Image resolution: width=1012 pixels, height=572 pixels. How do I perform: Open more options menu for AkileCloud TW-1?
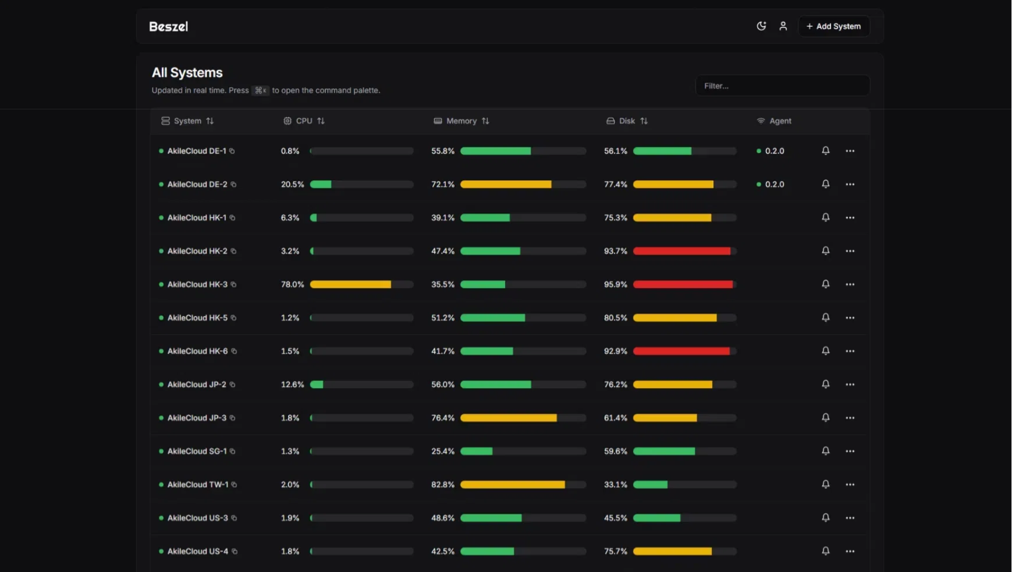click(850, 485)
